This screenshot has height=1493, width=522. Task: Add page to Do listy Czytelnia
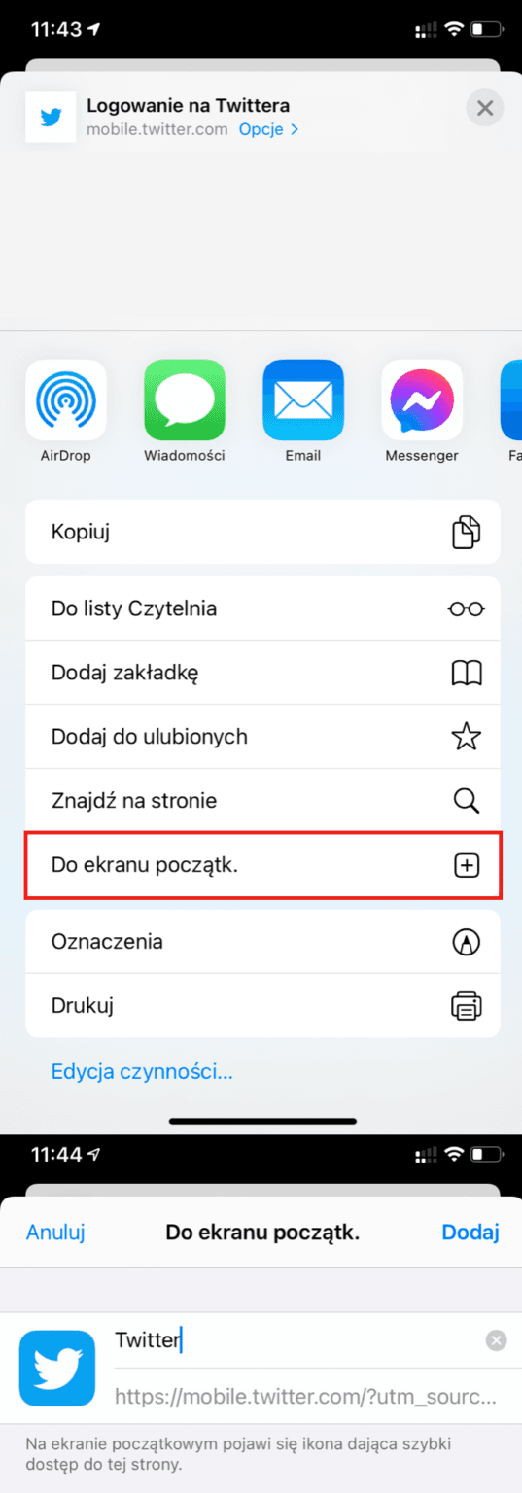[262, 608]
